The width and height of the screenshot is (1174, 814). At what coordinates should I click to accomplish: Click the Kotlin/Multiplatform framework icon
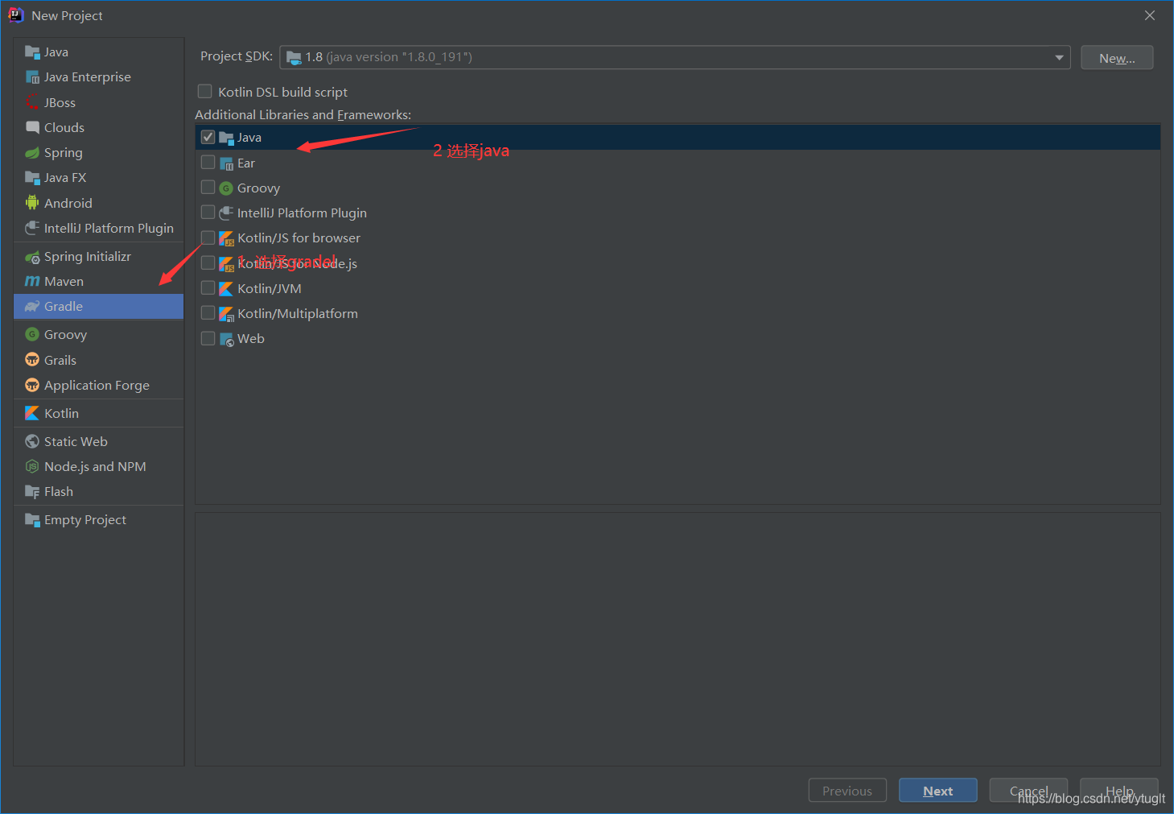226,314
